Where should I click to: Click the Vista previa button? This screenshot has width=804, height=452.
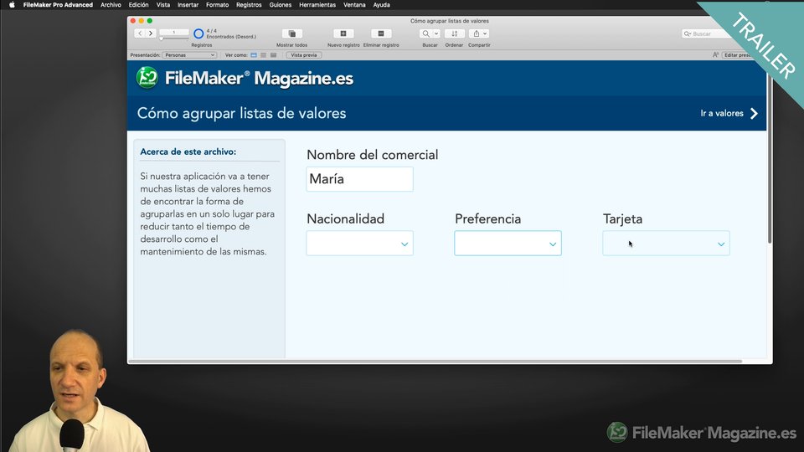[304, 55]
